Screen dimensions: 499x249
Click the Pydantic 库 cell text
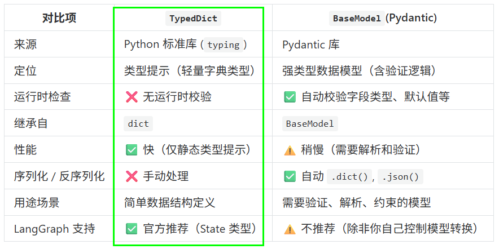point(311,45)
